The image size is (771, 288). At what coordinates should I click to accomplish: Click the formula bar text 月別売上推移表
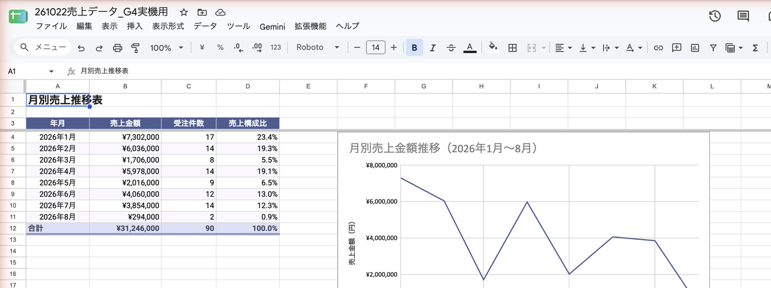[104, 71]
